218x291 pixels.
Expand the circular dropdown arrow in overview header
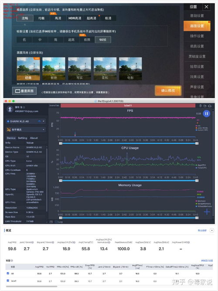tap(212, 230)
